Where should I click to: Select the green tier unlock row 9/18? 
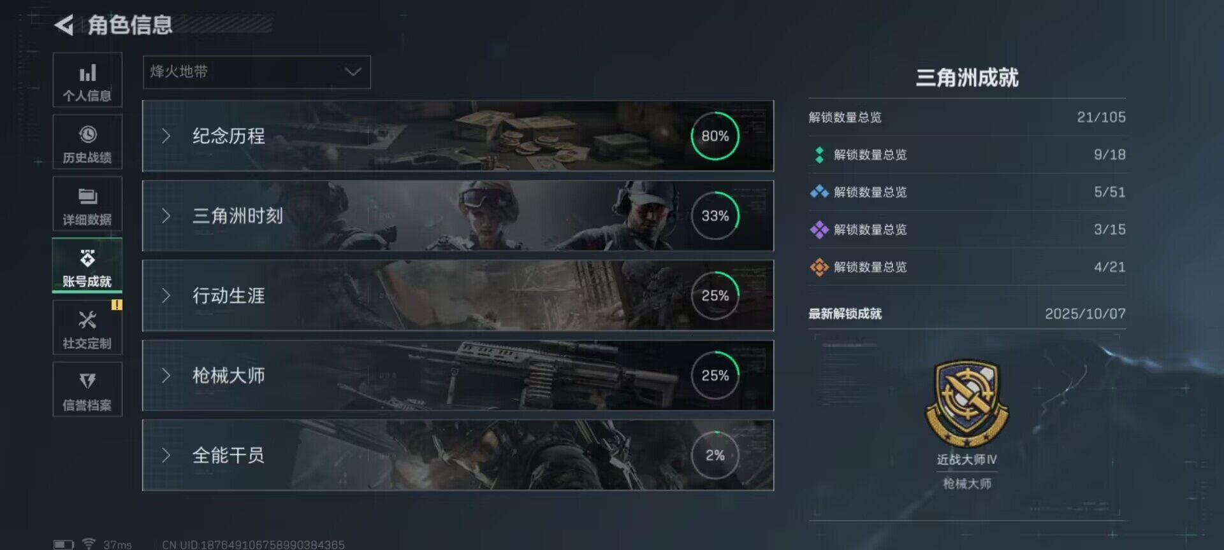point(967,155)
